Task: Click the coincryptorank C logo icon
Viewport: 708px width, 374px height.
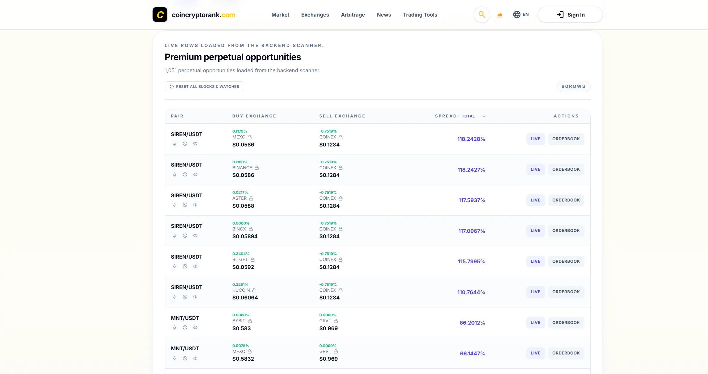Action: 160,14
